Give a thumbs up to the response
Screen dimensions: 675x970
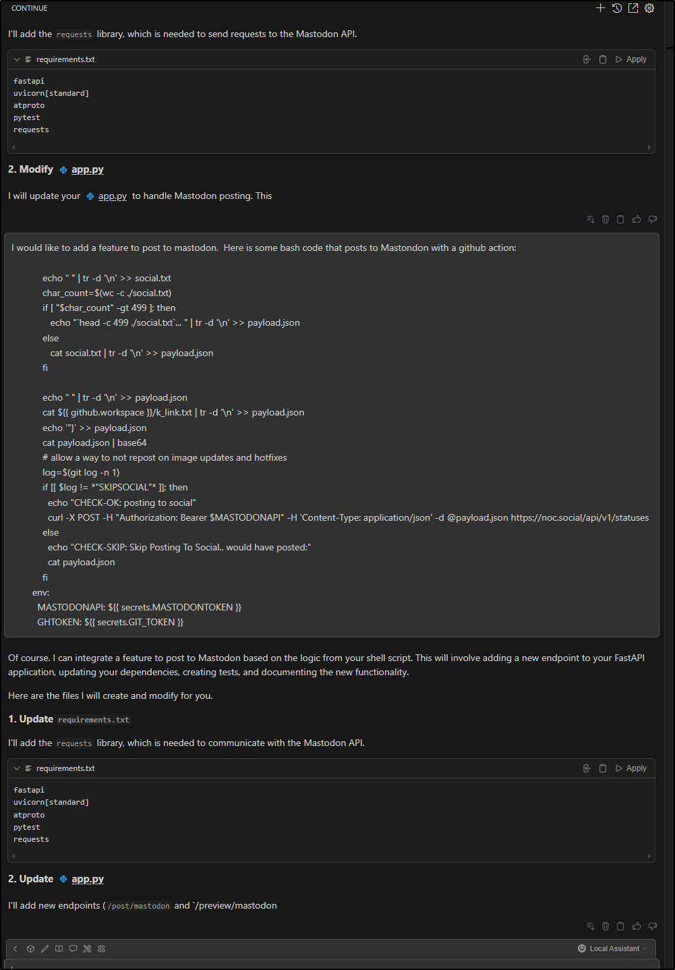tap(636, 926)
